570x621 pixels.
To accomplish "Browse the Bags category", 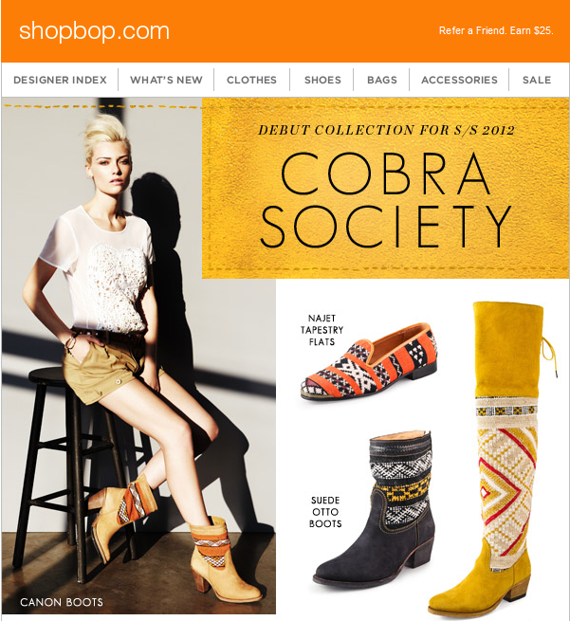I will click(x=382, y=80).
